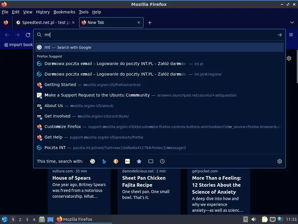Open More Than a Feeling anxiety article
Screen dimensions: 298x224
coord(219,191)
